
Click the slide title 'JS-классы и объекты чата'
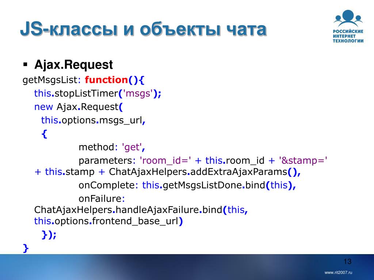[143, 29]
